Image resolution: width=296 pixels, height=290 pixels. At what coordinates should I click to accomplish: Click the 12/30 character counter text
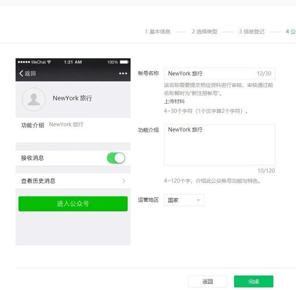pyautogui.click(x=264, y=73)
